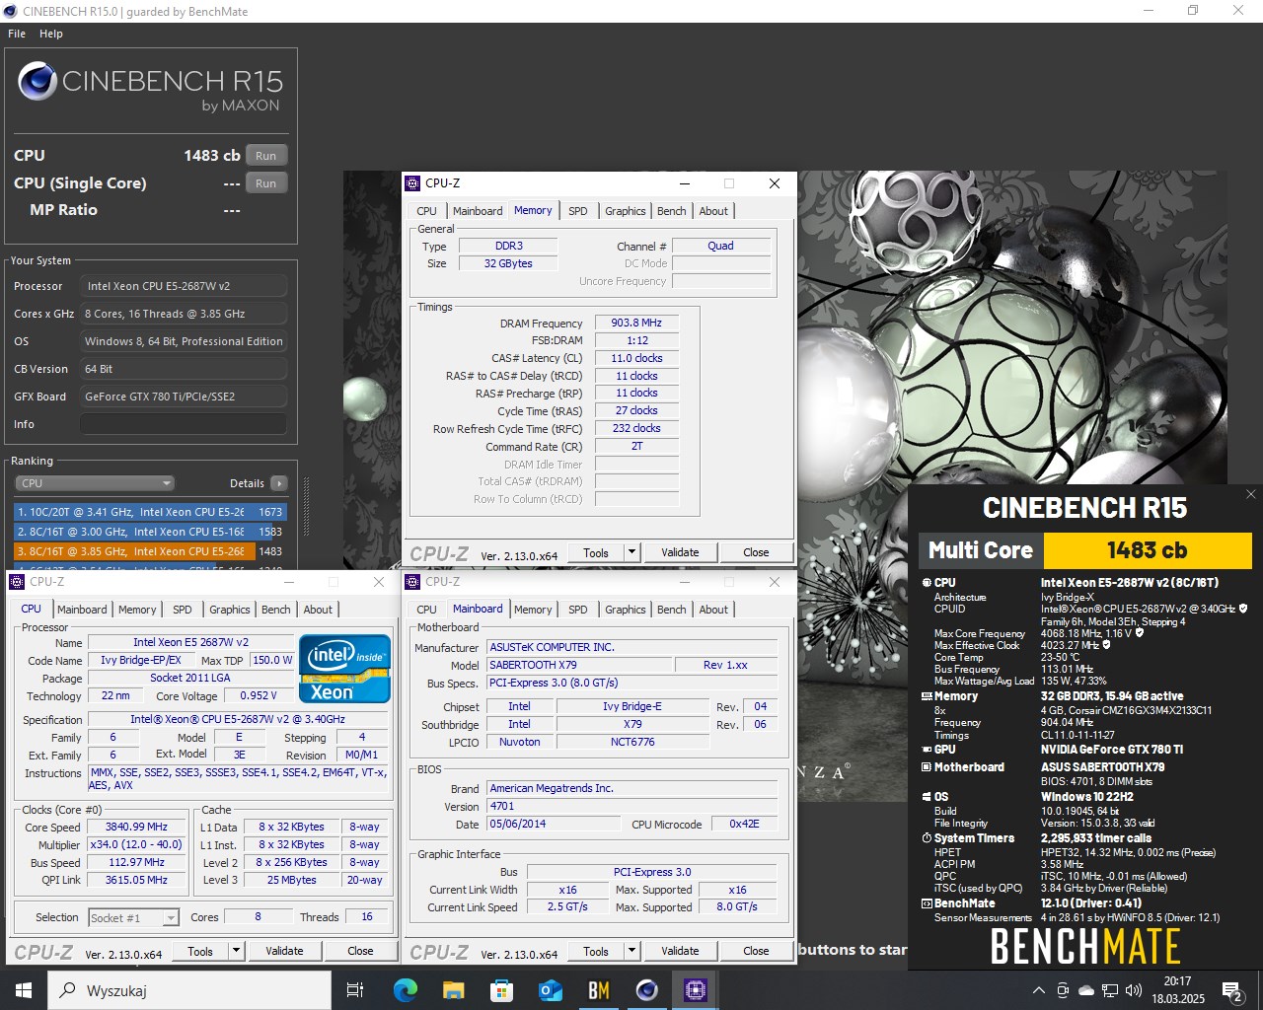The height and width of the screenshot is (1010, 1263).
Task: Open CPU tab in CPU-Z Memory window
Action: click(426, 211)
